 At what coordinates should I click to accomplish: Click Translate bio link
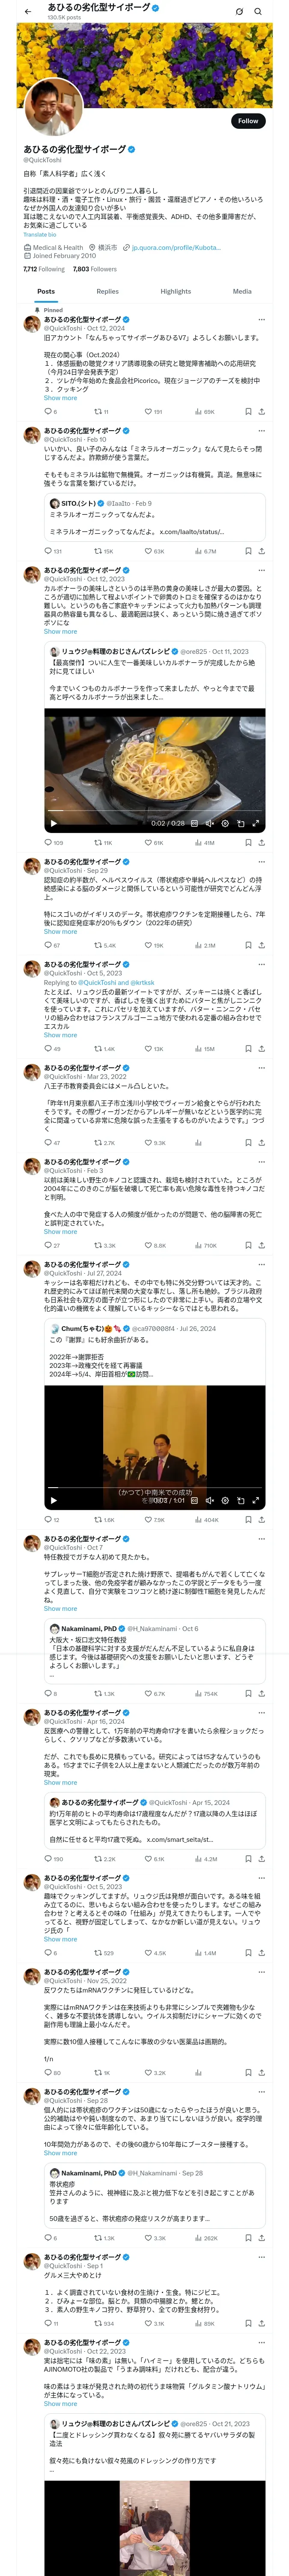pos(40,235)
